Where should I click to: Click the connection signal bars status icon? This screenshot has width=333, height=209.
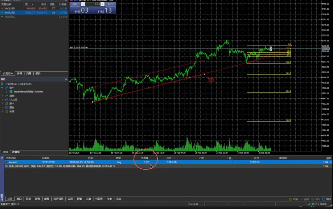pyautogui.click(x=309, y=204)
